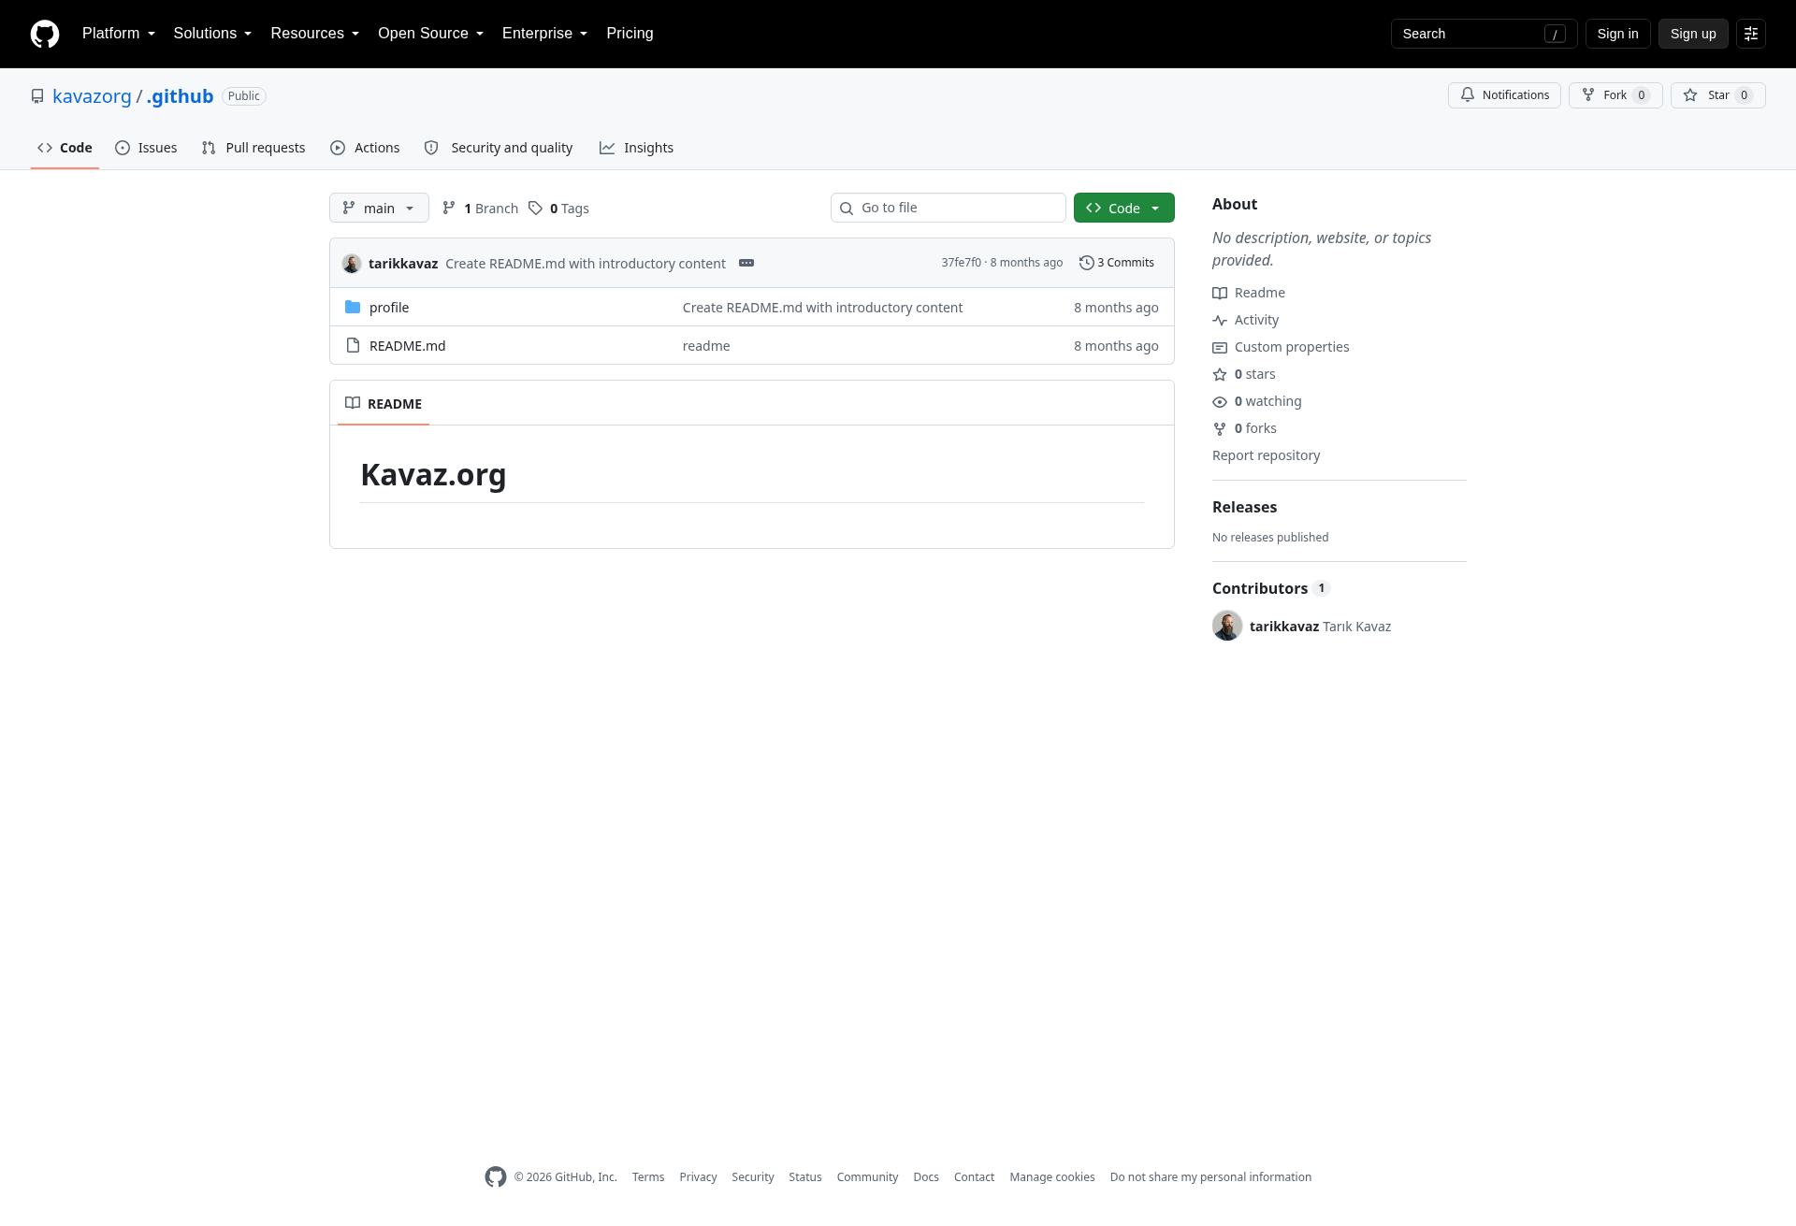Open appearance settings icon in header
The image size is (1796, 1226).
(1751, 34)
